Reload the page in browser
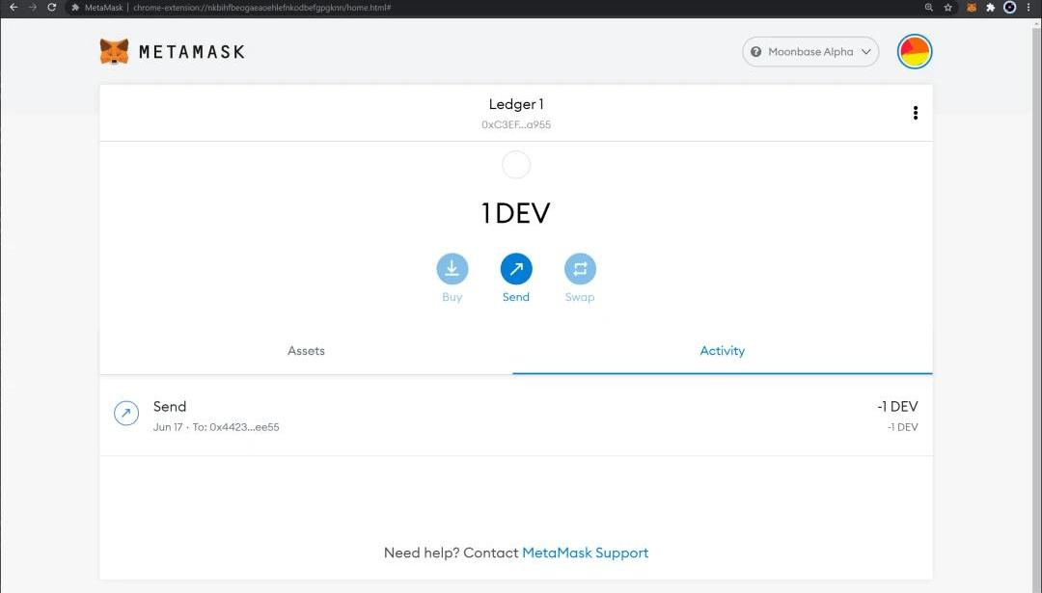The image size is (1042, 593). pyautogui.click(x=51, y=7)
